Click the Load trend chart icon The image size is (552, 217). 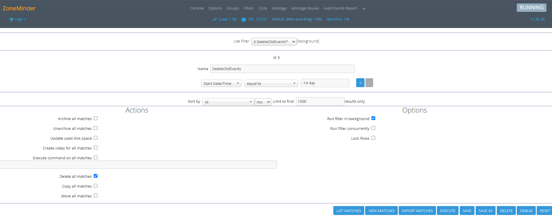pyautogui.click(x=214, y=19)
